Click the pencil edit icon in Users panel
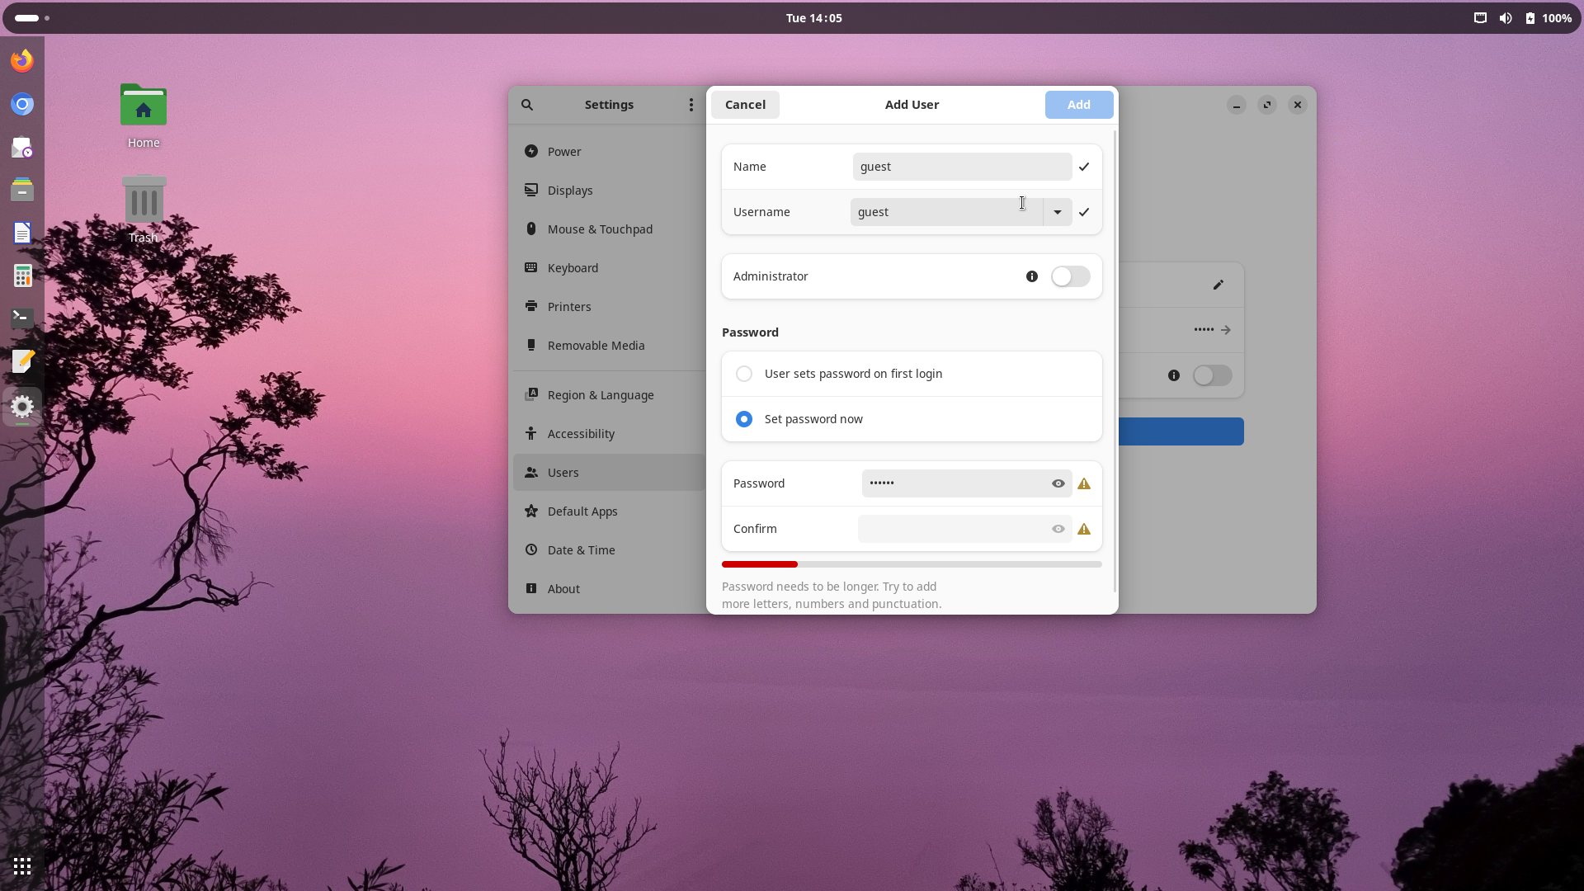Viewport: 1584px width, 891px height. (1219, 285)
